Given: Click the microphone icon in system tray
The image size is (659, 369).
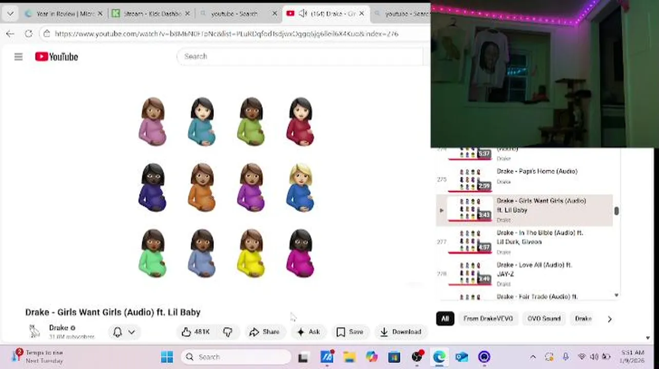Looking at the screenshot, I should (x=566, y=357).
